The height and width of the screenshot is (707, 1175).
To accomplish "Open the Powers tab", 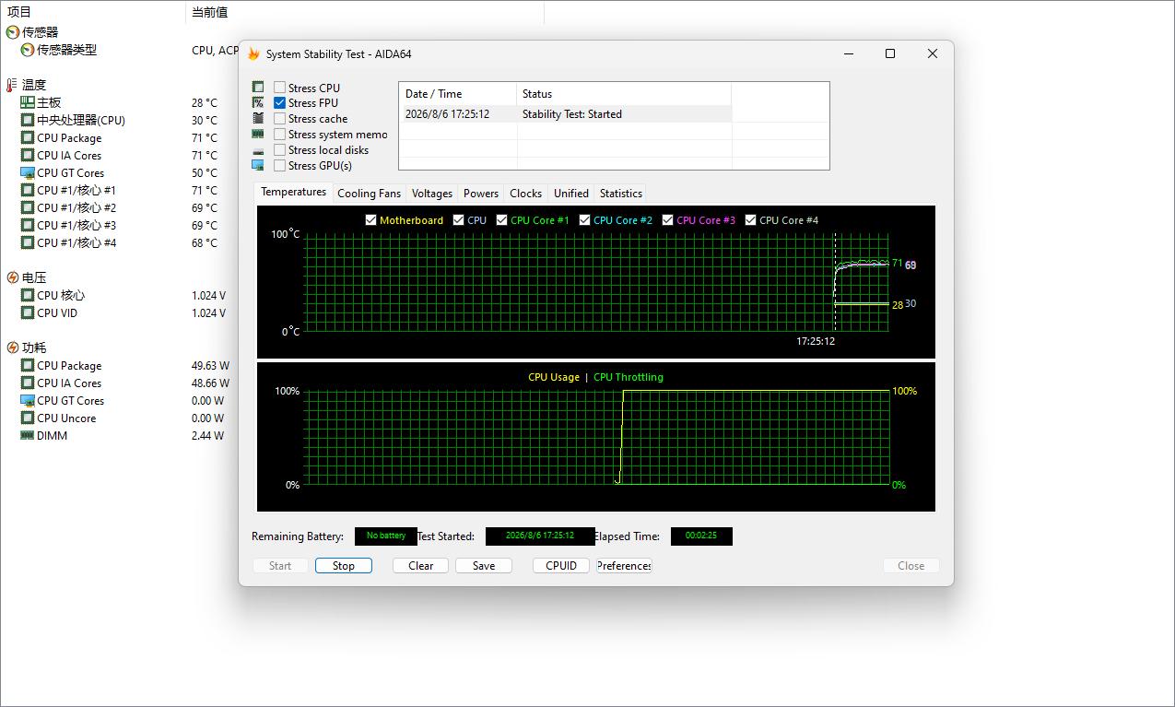I will (480, 194).
